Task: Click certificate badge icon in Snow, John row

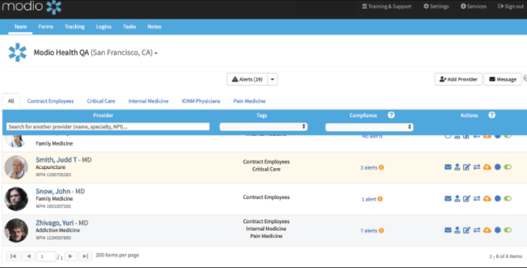Action: click(x=498, y=199)
